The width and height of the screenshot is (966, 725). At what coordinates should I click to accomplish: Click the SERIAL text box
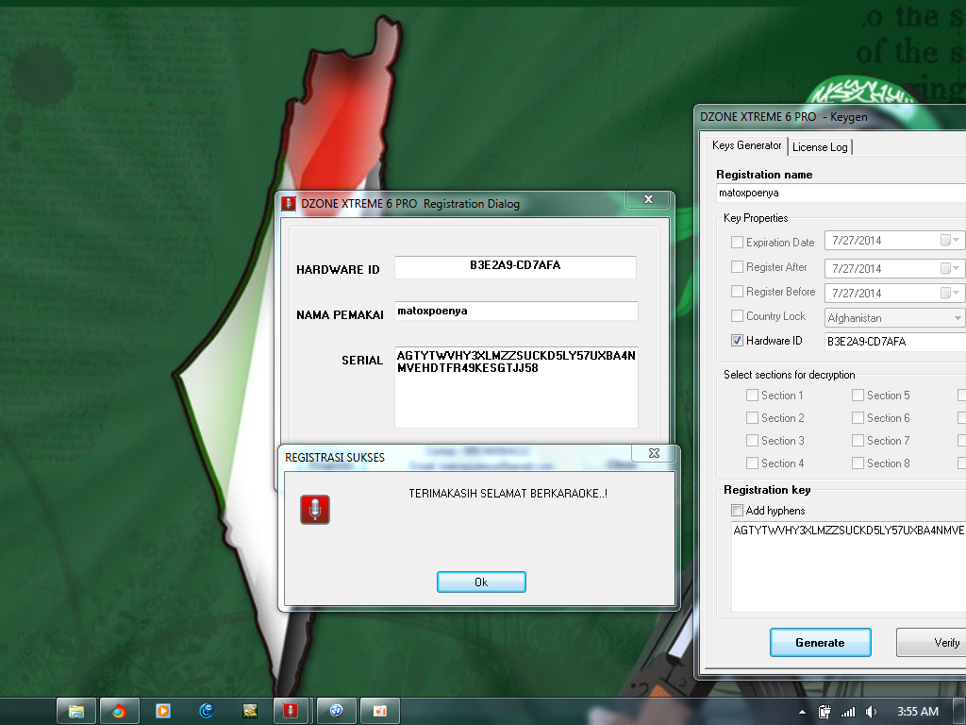[516, 387]
